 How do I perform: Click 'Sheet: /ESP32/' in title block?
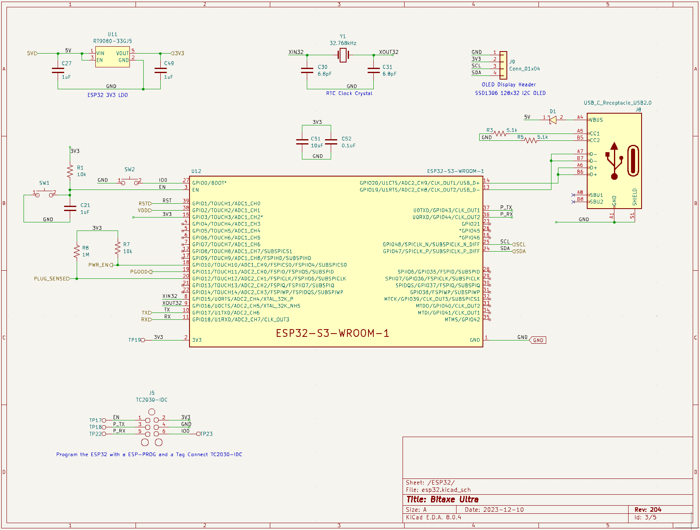[430, 483]
